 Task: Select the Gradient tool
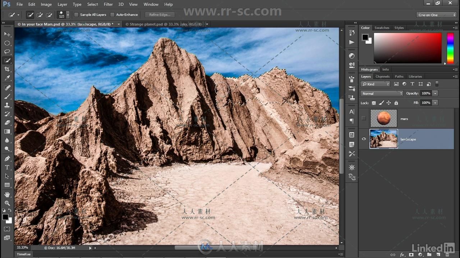(7, 132)
